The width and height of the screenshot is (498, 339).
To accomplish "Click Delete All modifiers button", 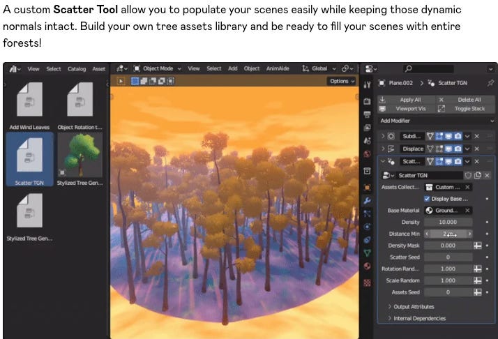I will pos(465,100).
